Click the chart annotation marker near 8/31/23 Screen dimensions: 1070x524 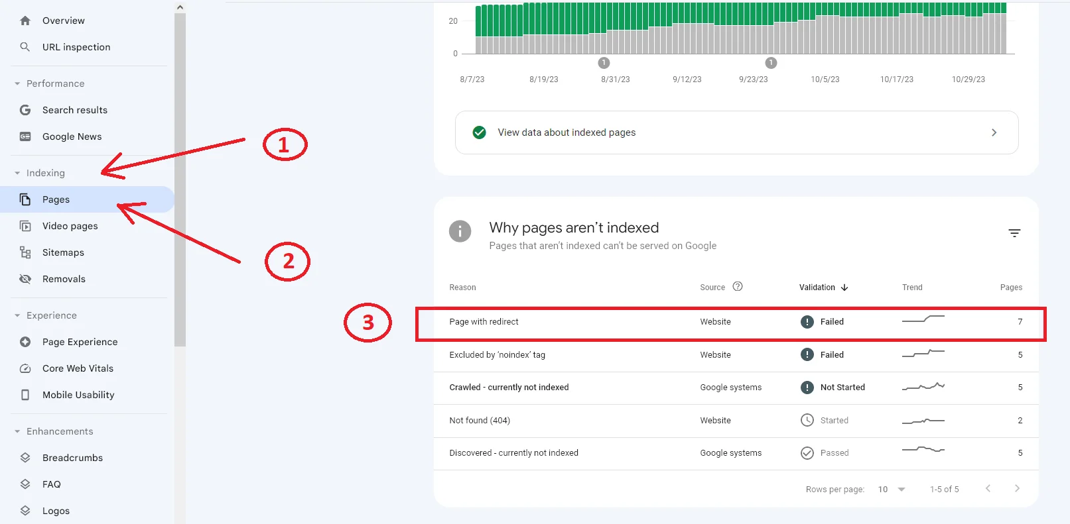click(604, 63)
